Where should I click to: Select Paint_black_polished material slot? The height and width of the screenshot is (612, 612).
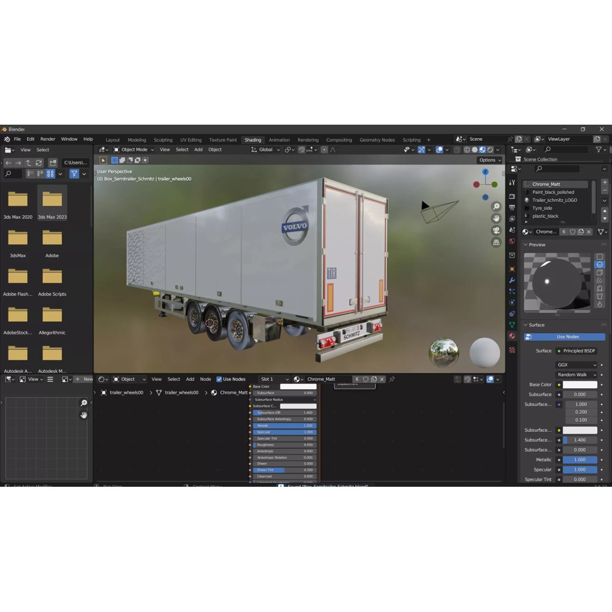point(554,193)
